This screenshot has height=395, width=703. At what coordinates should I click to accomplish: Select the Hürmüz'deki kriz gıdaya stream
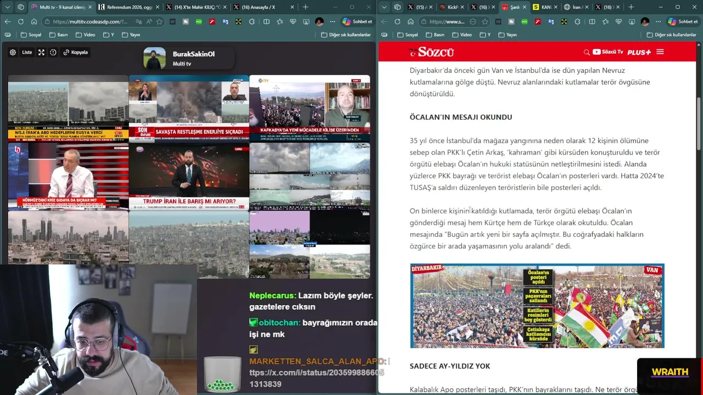(x=68, y=176)
